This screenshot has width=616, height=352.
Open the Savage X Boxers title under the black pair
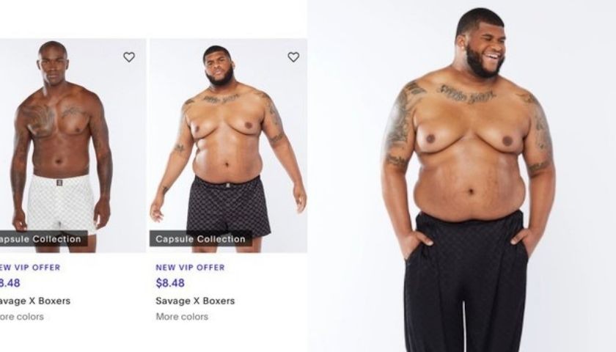(x=195, y=301)
